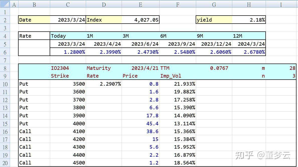Viewport: 298px width, 167px height.
Task: Click the 9M tenor header
Action: pos(214,36)
